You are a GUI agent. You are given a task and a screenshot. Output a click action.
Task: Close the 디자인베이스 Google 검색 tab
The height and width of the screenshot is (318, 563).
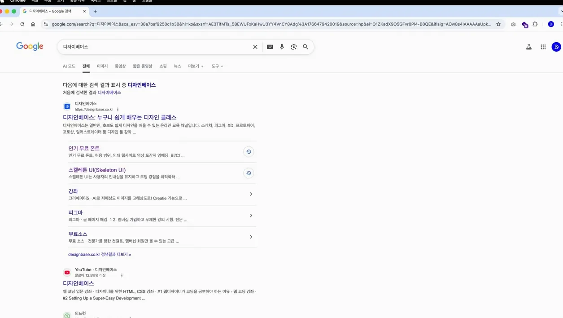(x=84, y=11)
